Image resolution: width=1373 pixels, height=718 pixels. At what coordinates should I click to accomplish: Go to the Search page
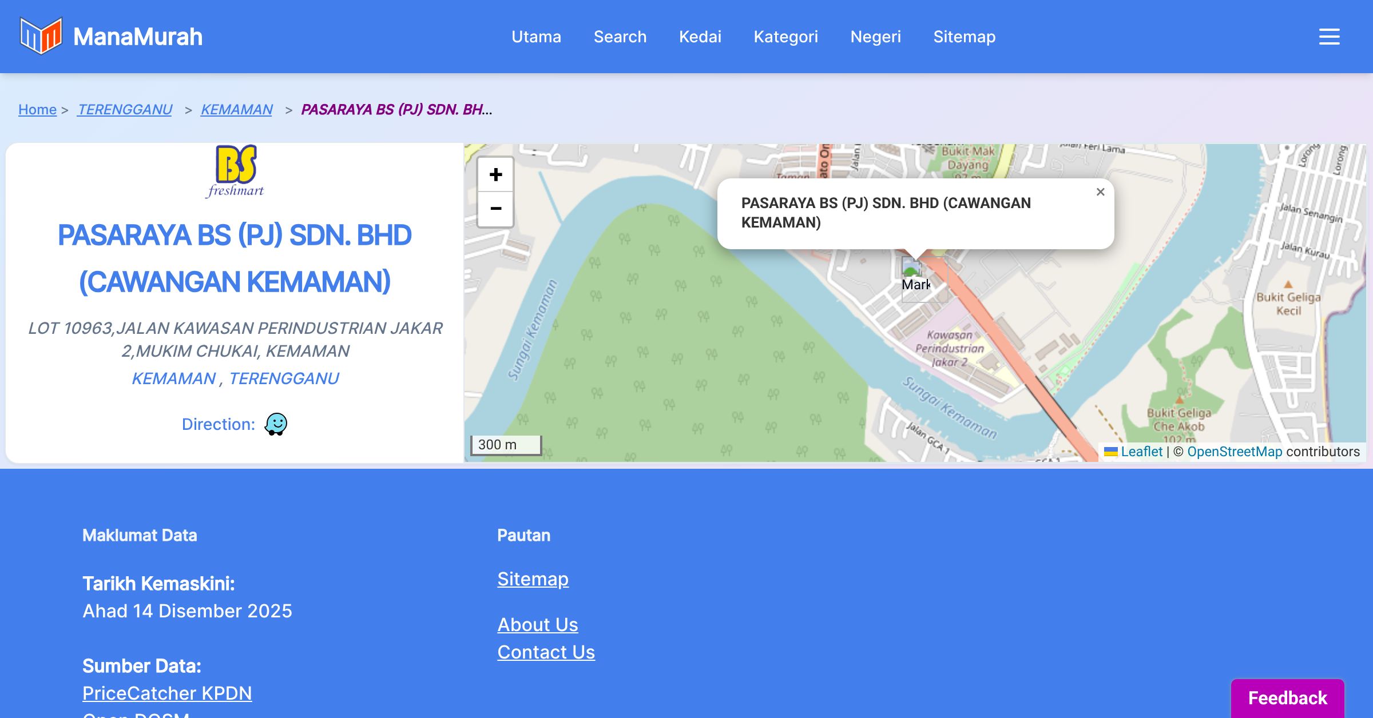(x=620, y=37)
